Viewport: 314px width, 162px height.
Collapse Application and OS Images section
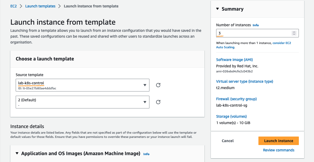(x=17, y=153)
